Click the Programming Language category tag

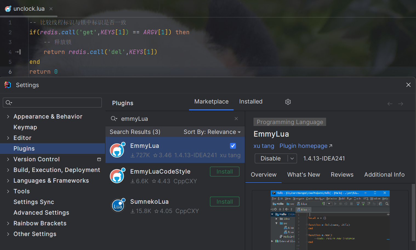point(290,122)
